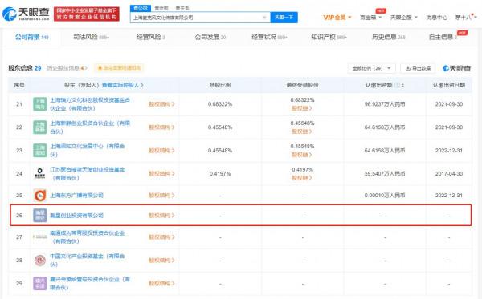482x299 pixels.
Task: Open the 查看实际控股人 link in header
Action: [123, 85]
